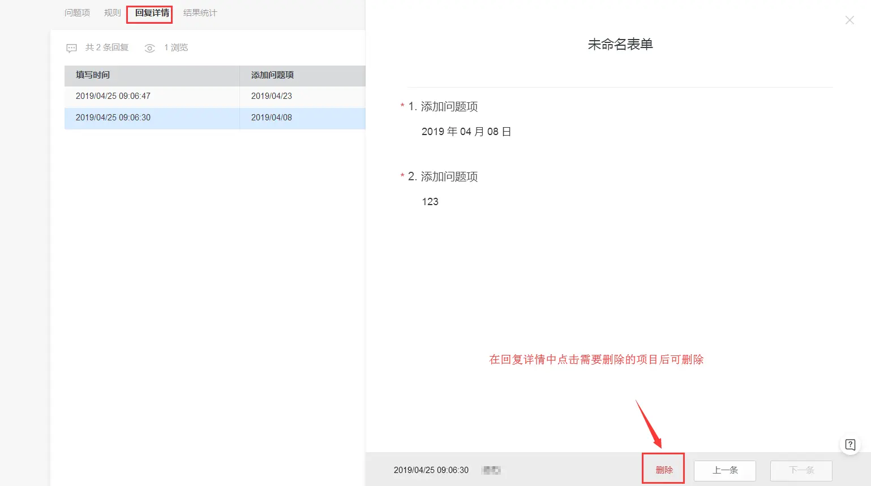Click the answer text 2019 年 04 月 08 日
The width and height of the screenshot is (871, 486).
click(466, 132)
